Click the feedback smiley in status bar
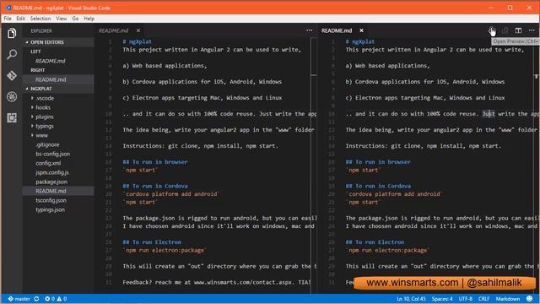The image size is (540, 304). click(529, 298)
